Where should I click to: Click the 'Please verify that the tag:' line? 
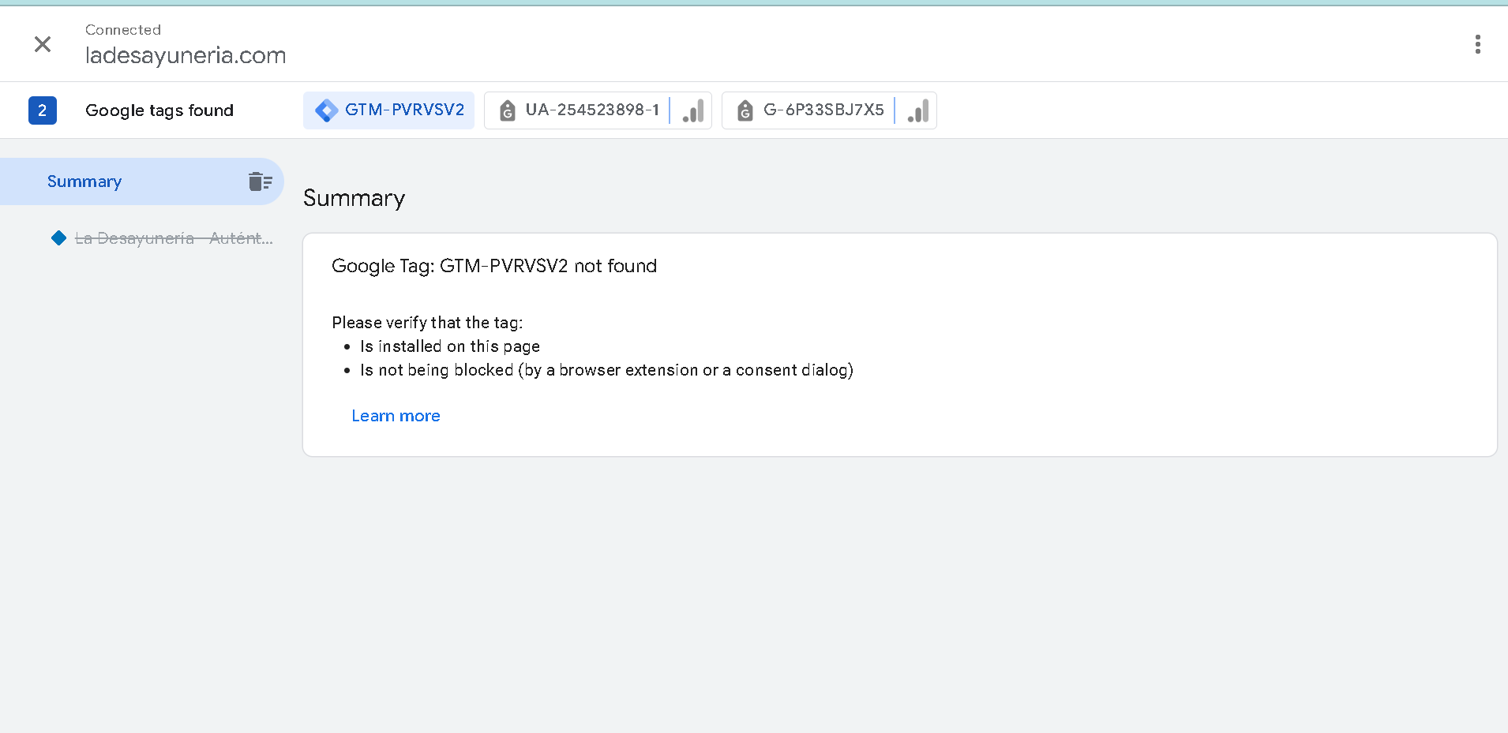427,323
